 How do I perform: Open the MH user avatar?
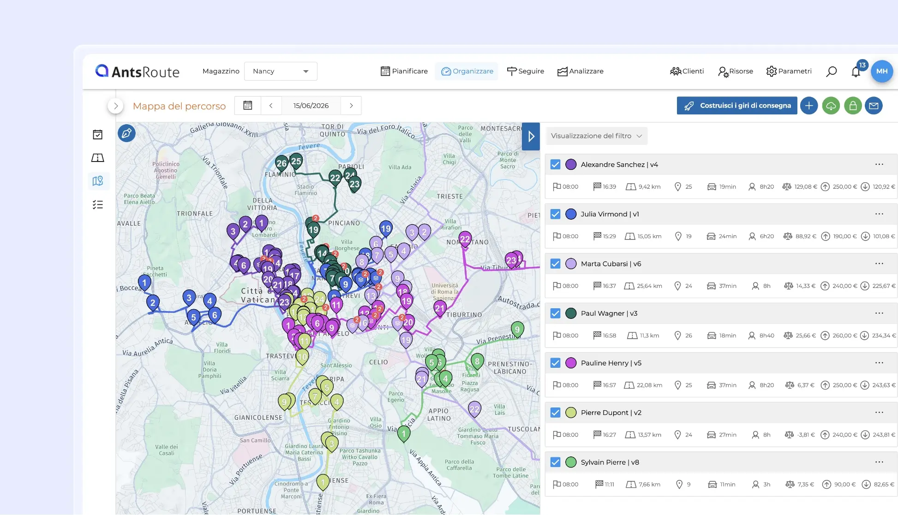tap(881, 72)
